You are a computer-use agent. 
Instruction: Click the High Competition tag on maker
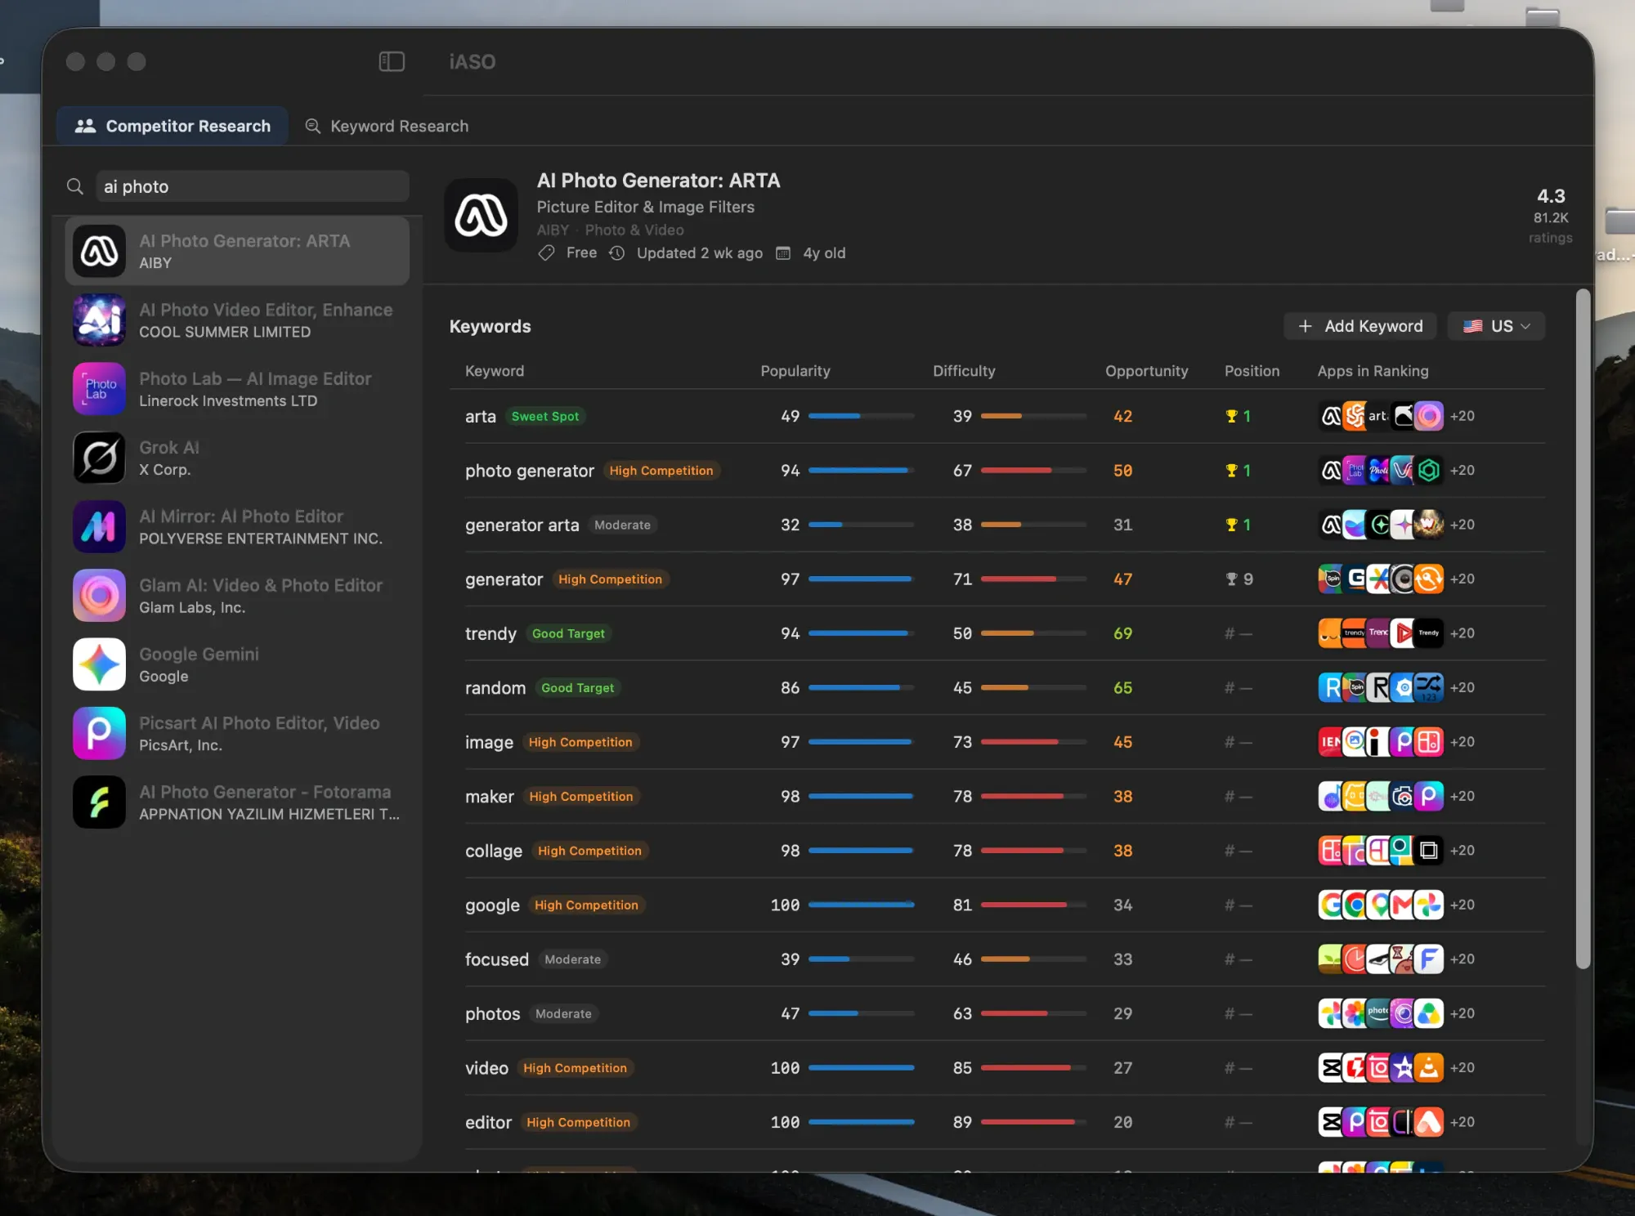581,797
